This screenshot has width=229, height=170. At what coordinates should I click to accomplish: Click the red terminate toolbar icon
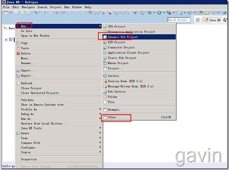tap(110, 13)
